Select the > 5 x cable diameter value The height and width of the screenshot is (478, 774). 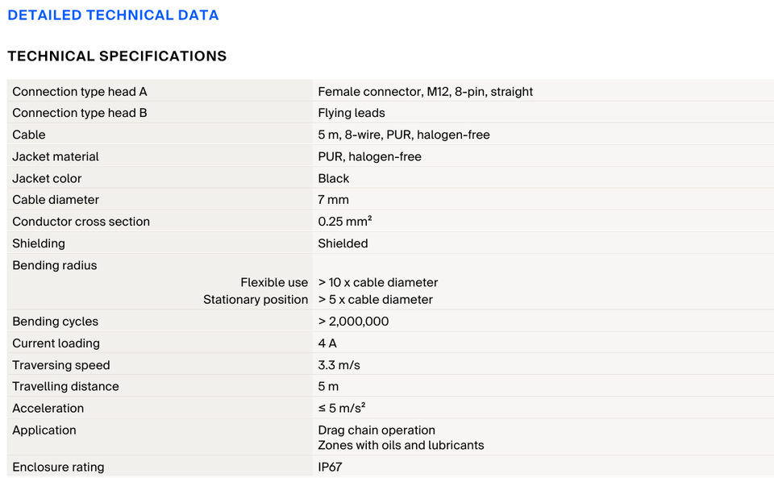click(x=375, y=299)
